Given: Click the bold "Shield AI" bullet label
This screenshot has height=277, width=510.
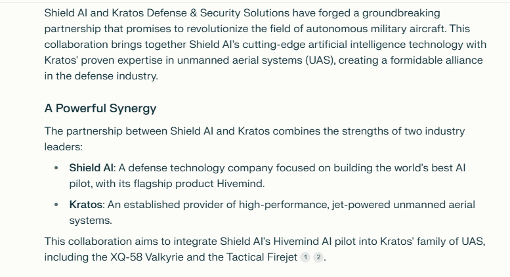Looking at the screenshot, I should tap(91, 167).
